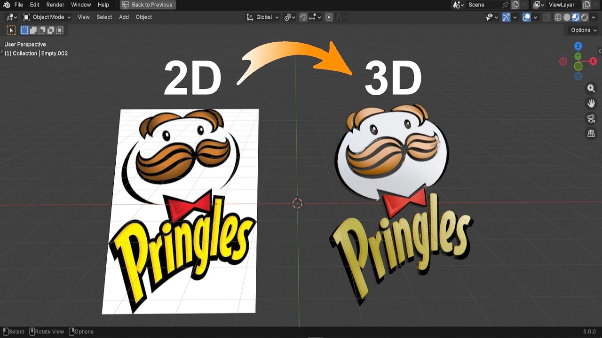
Task: Open the File menu
Action: (19, 5)
